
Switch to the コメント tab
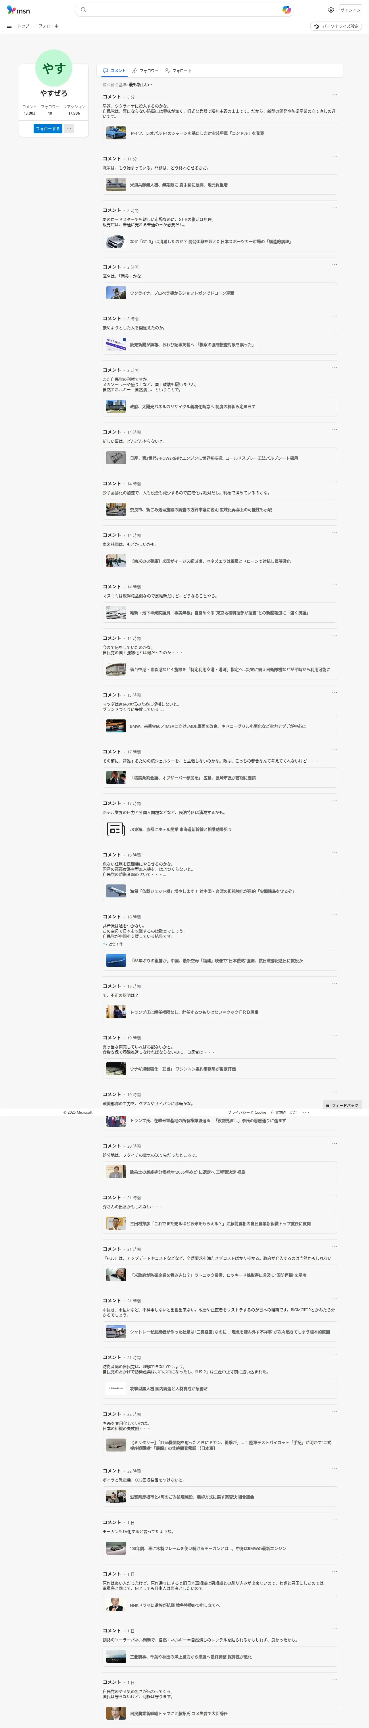point(114,71)
